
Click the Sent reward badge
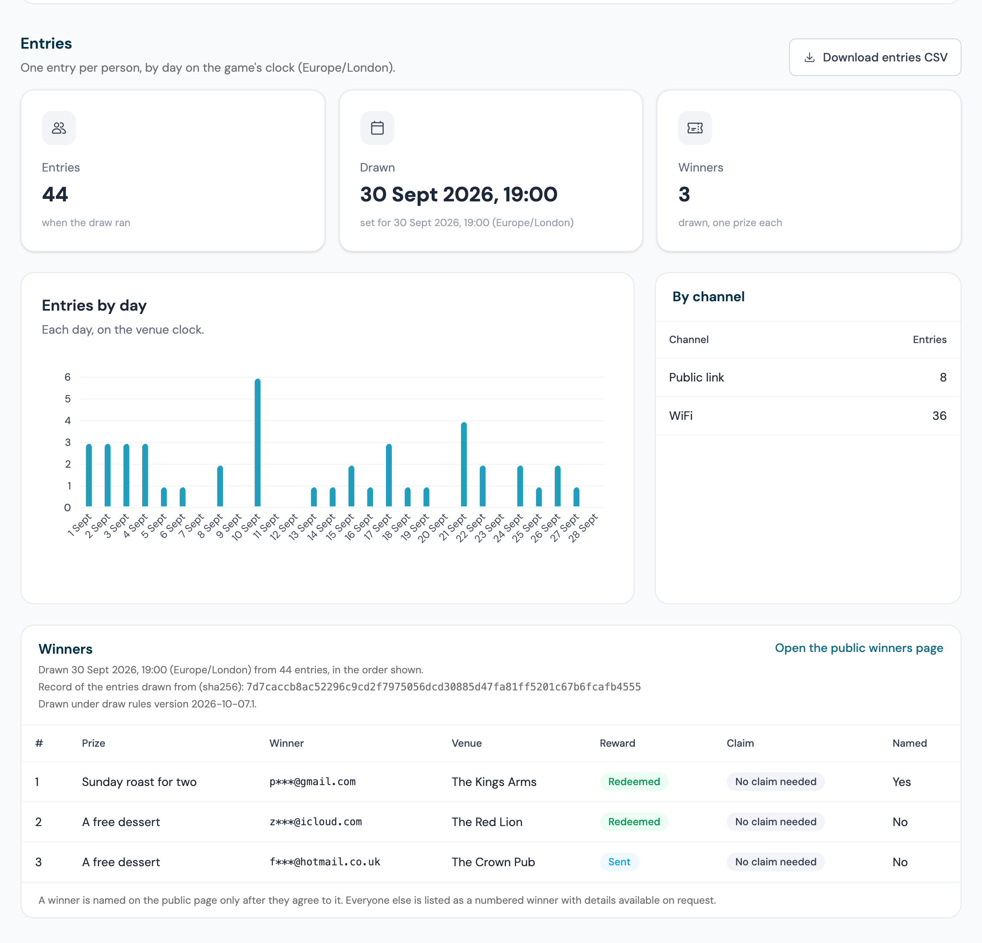tap(619, 862)
